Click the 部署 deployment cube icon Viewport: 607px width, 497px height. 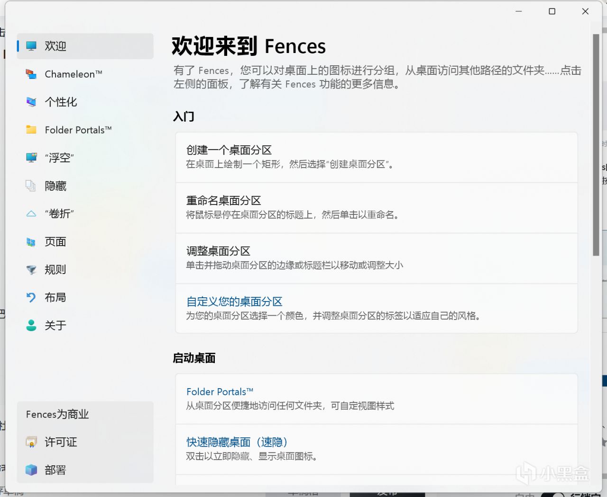pos(31,470)
